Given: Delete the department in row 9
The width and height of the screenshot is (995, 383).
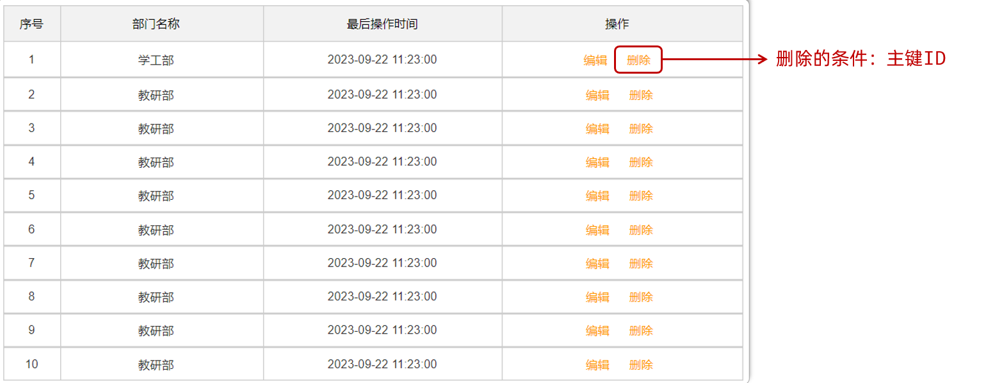Looking at the screenshot, I should click(x=641, y=330).
